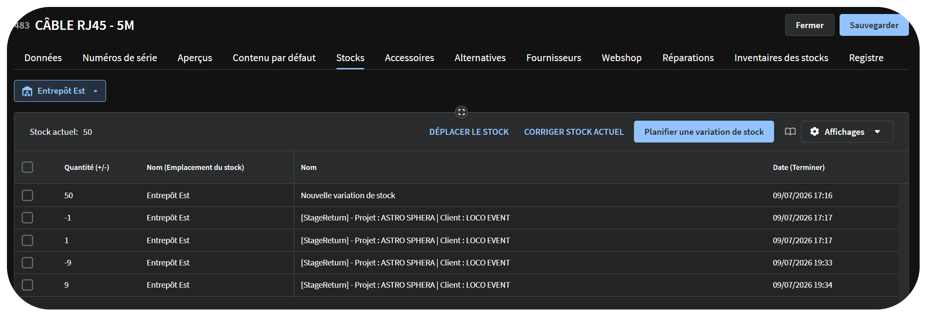Select the Contenu par défaut tab

click(274, 58)
